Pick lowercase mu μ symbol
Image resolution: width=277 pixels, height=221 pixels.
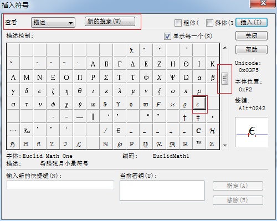[133, 91]
